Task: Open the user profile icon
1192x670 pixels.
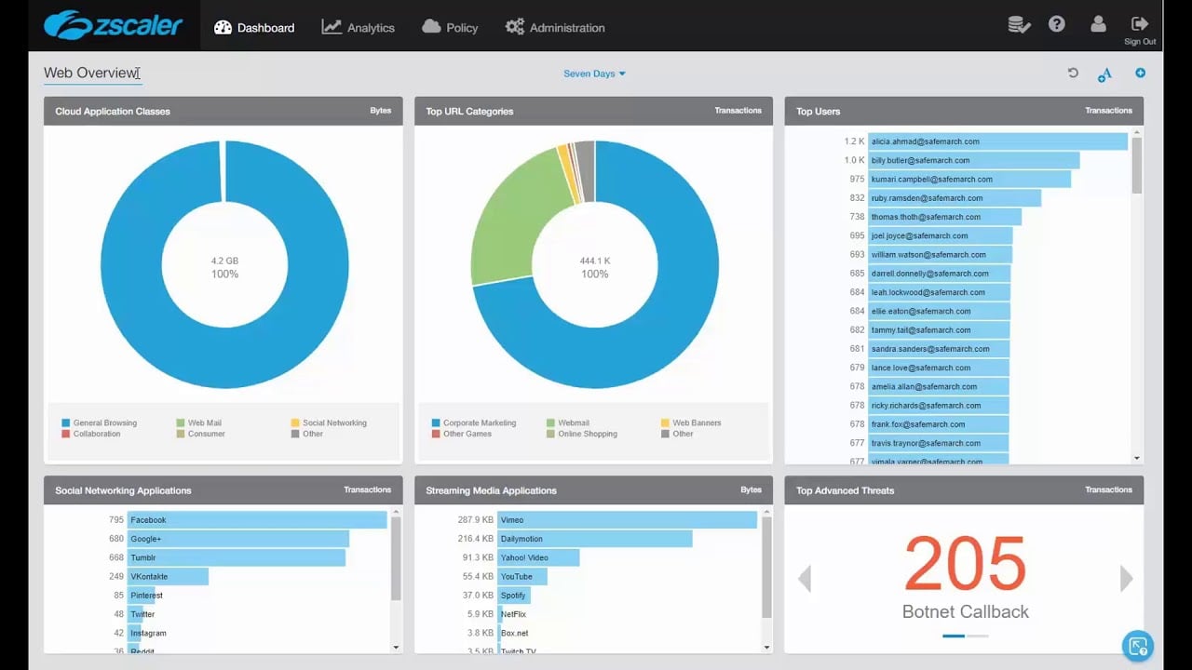Action: point(1098,24)
